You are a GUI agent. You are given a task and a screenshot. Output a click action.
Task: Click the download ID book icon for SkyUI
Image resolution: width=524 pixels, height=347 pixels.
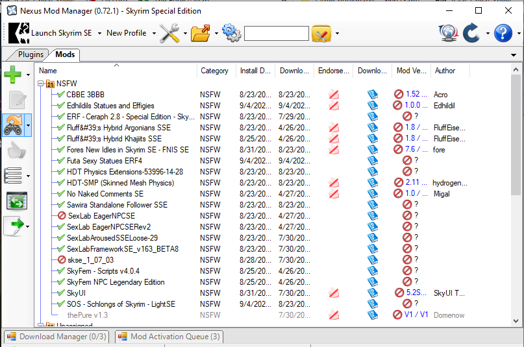(372, 293)
